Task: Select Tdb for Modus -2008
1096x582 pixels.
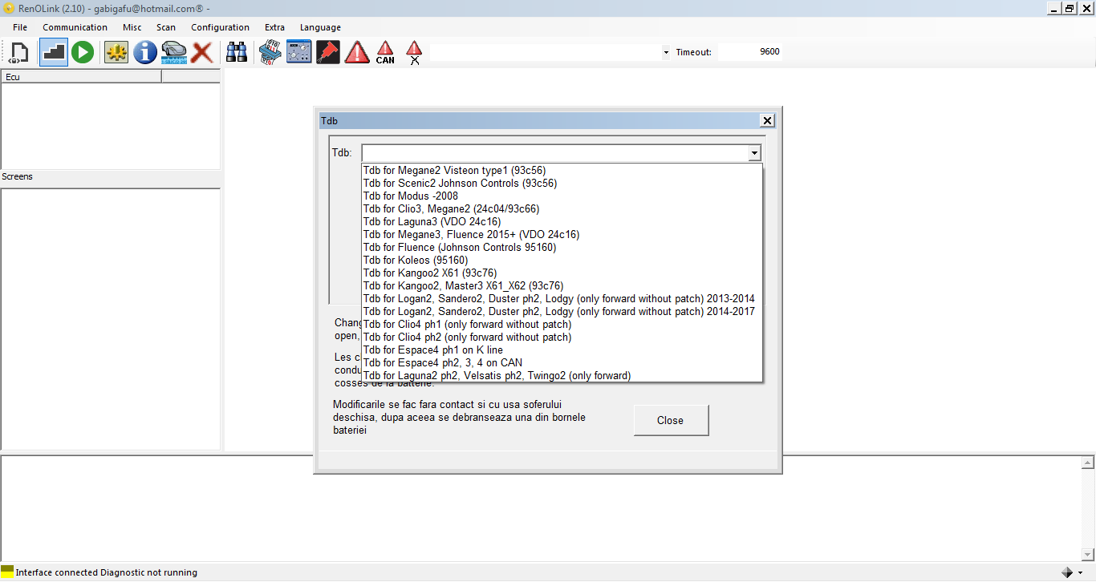Action: [562, 196]
